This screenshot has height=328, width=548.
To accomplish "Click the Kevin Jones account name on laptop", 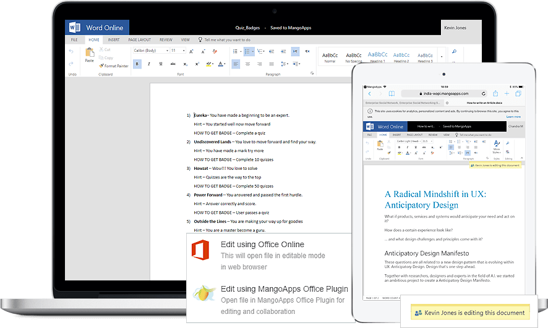I will click(455, 28).
